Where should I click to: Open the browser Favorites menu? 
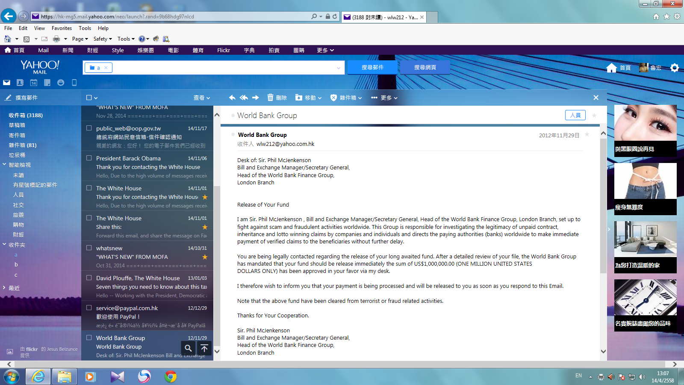coord(62,28)
